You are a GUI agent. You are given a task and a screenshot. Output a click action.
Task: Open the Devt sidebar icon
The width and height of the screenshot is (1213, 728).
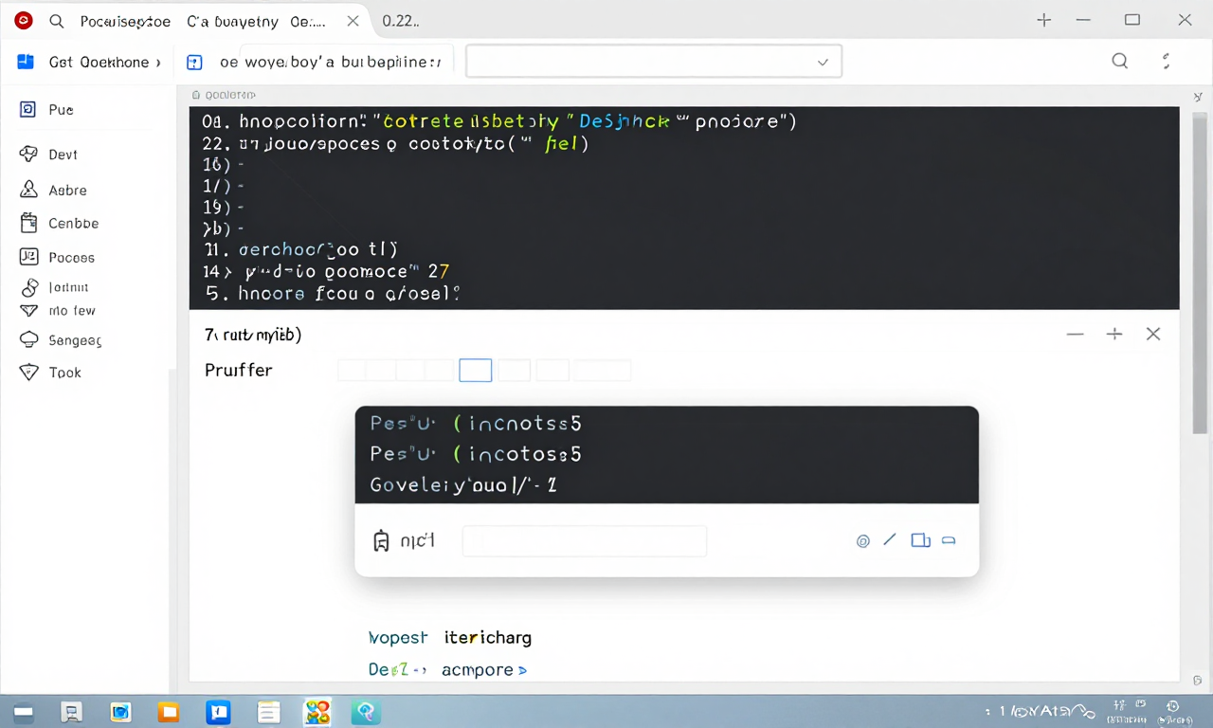tap(28, 154)
